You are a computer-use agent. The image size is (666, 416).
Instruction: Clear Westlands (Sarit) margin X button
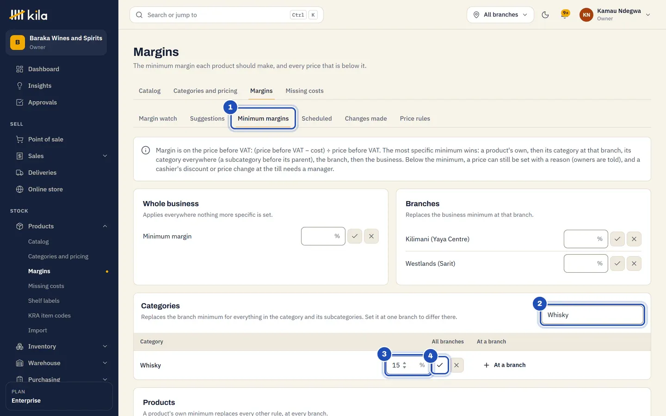634,263
